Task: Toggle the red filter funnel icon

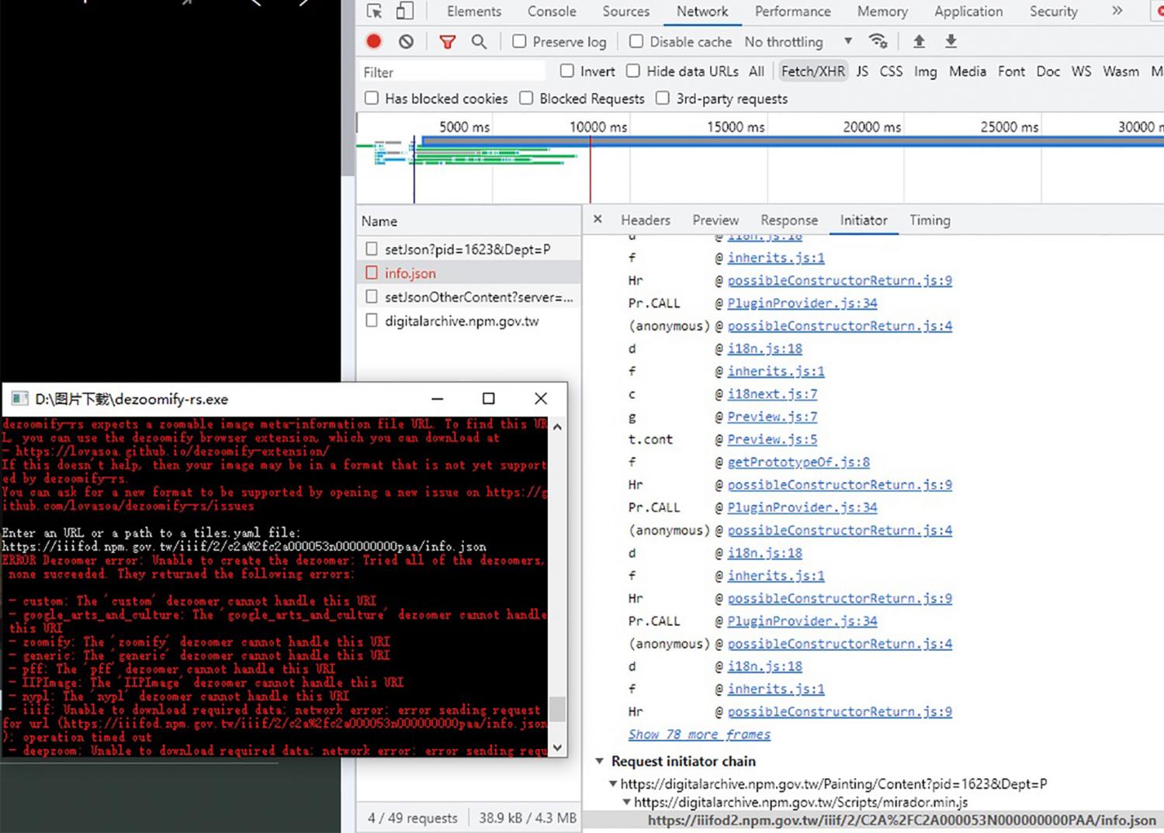Action: click(x=448, y=42)
